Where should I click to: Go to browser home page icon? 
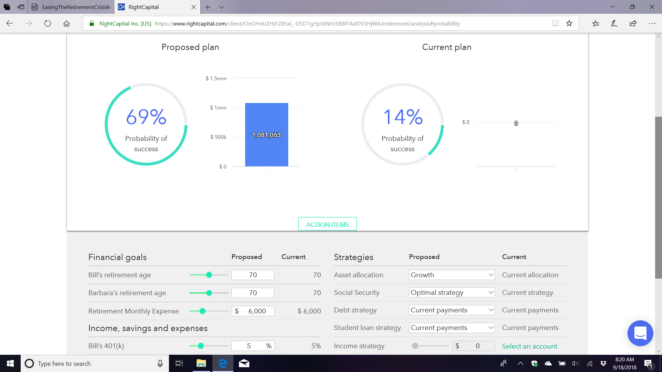pos(67,23)
